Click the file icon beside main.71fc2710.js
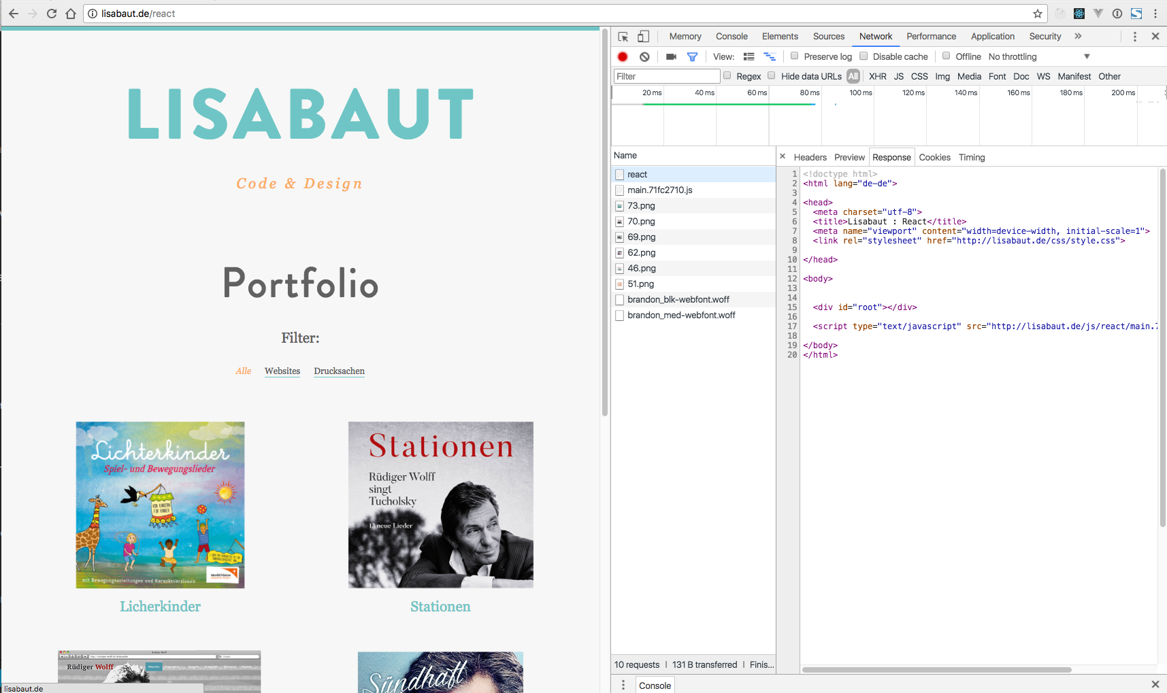 pyautogui.click(x=619, y=190)
